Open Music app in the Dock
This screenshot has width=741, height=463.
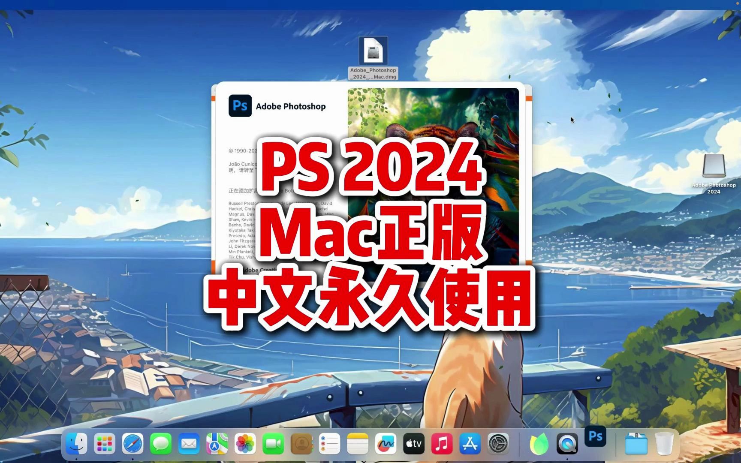pos(442,443)
